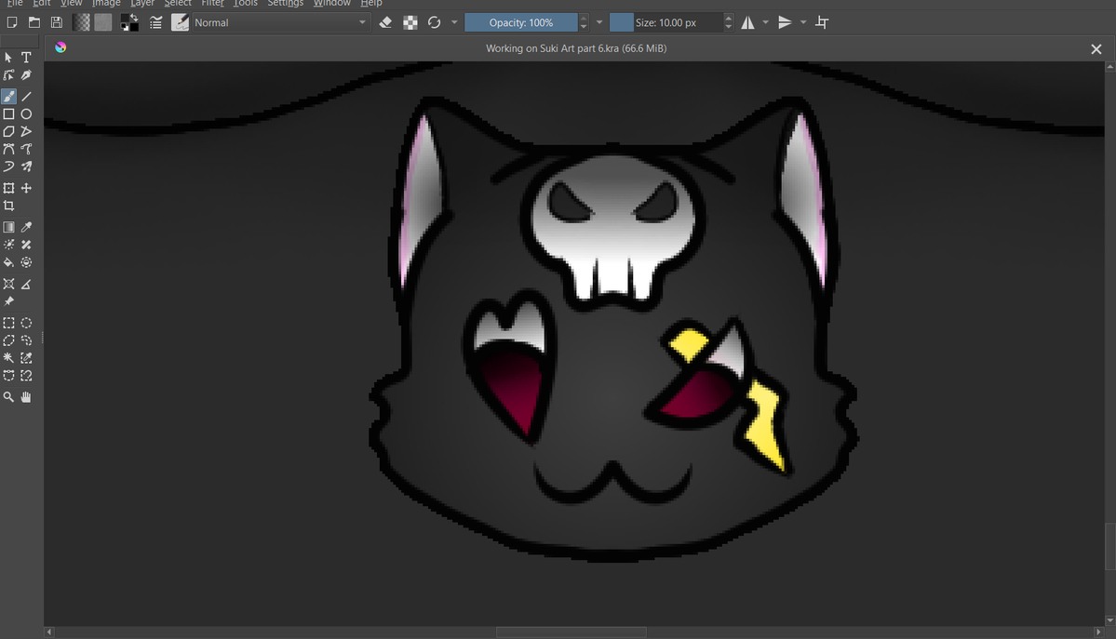Select the Fill bucket tool

pos(8,262)
